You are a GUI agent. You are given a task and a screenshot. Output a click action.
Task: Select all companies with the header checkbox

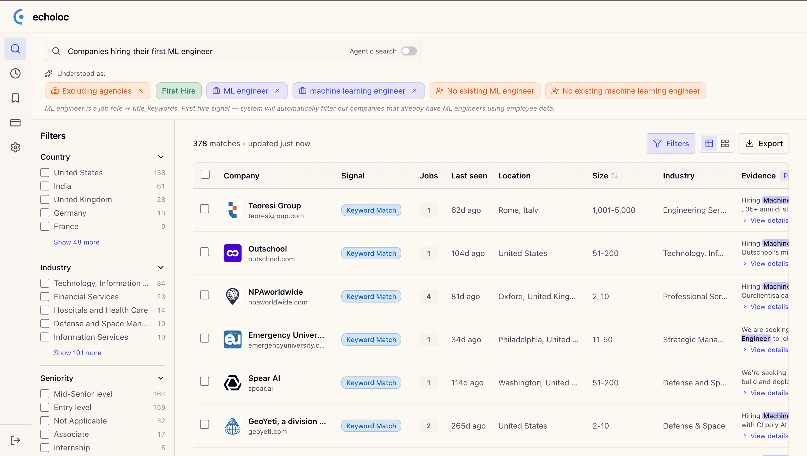tap(205, 175)
